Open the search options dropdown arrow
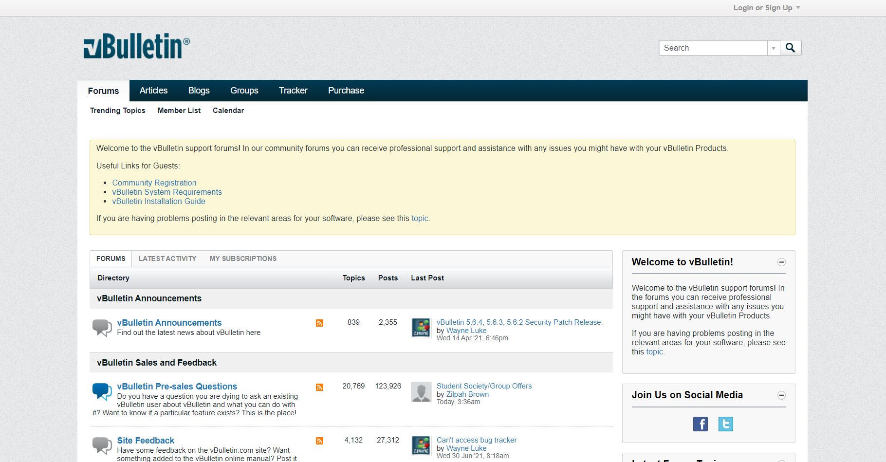886x462 pixels. pyautogui.click(x=774, y=47)
